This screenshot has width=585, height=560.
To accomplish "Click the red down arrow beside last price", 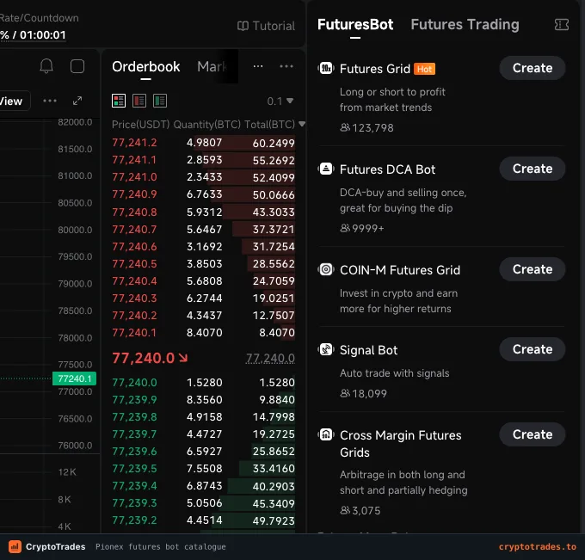I will (183, 358).
